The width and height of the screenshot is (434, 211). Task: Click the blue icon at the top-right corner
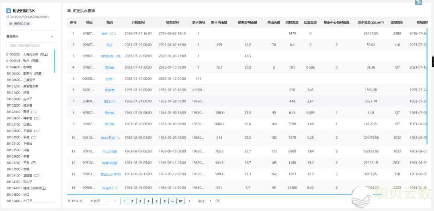418,2
